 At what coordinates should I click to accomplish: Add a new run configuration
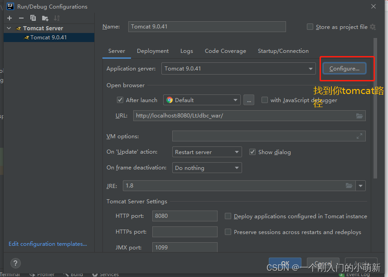[10, 18]
